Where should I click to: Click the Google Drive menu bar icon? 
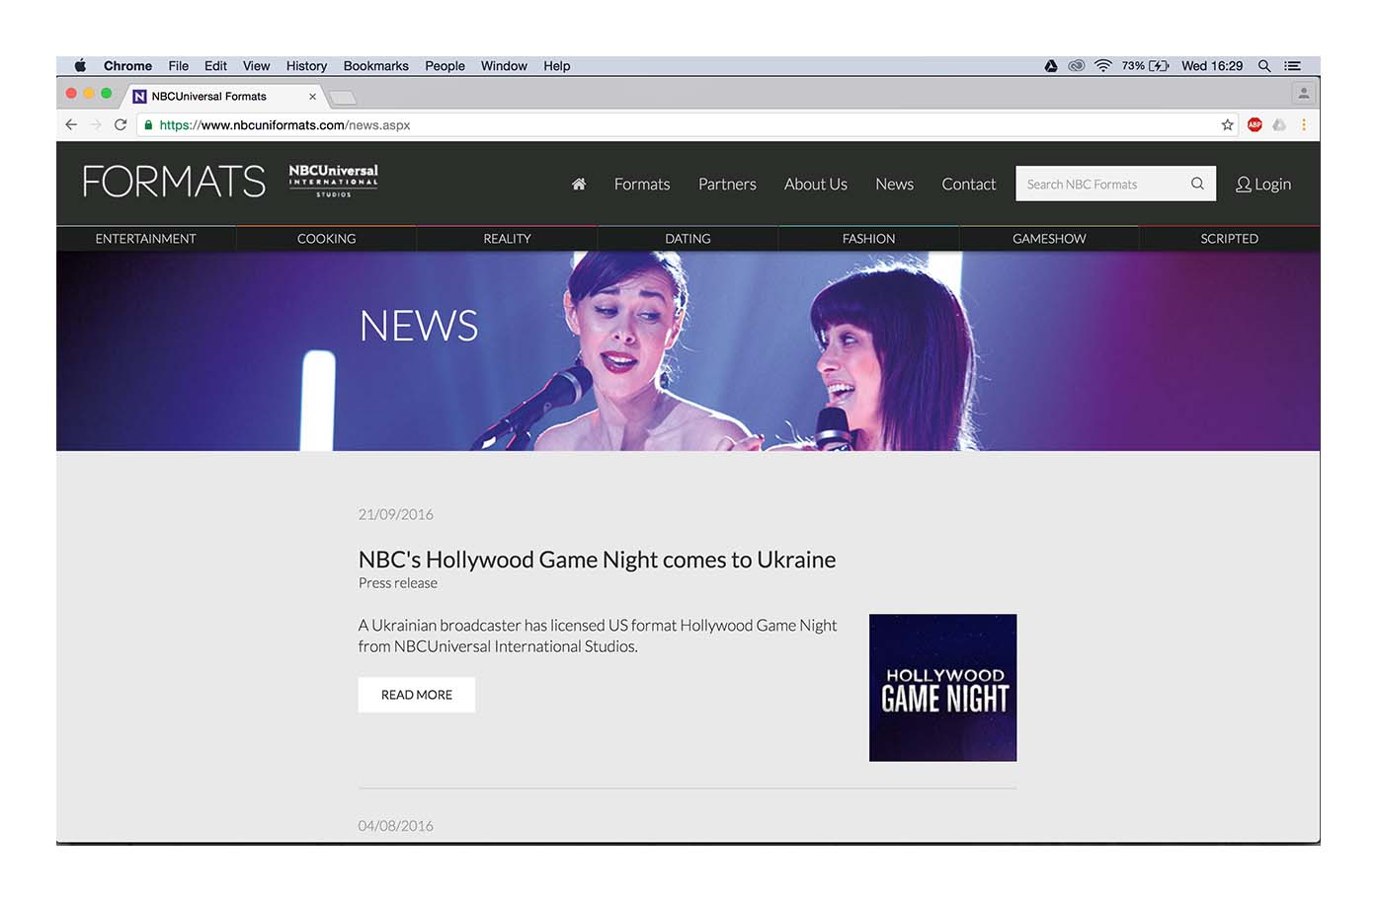point(1051,66)
